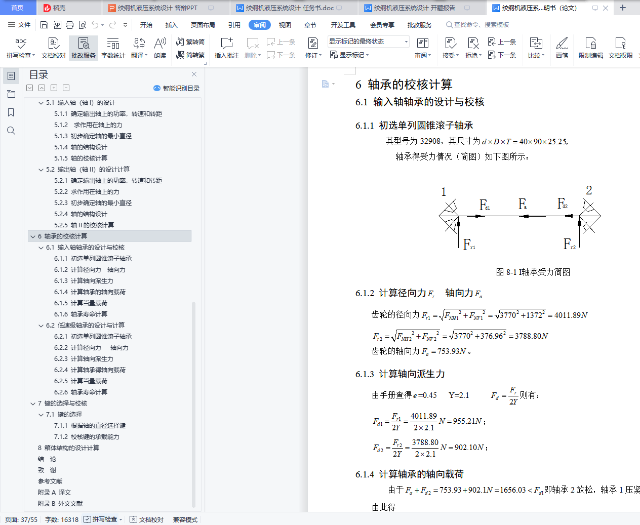
Task: Open 限制编辑 restrict editing
Action: [x=591, y=48]
